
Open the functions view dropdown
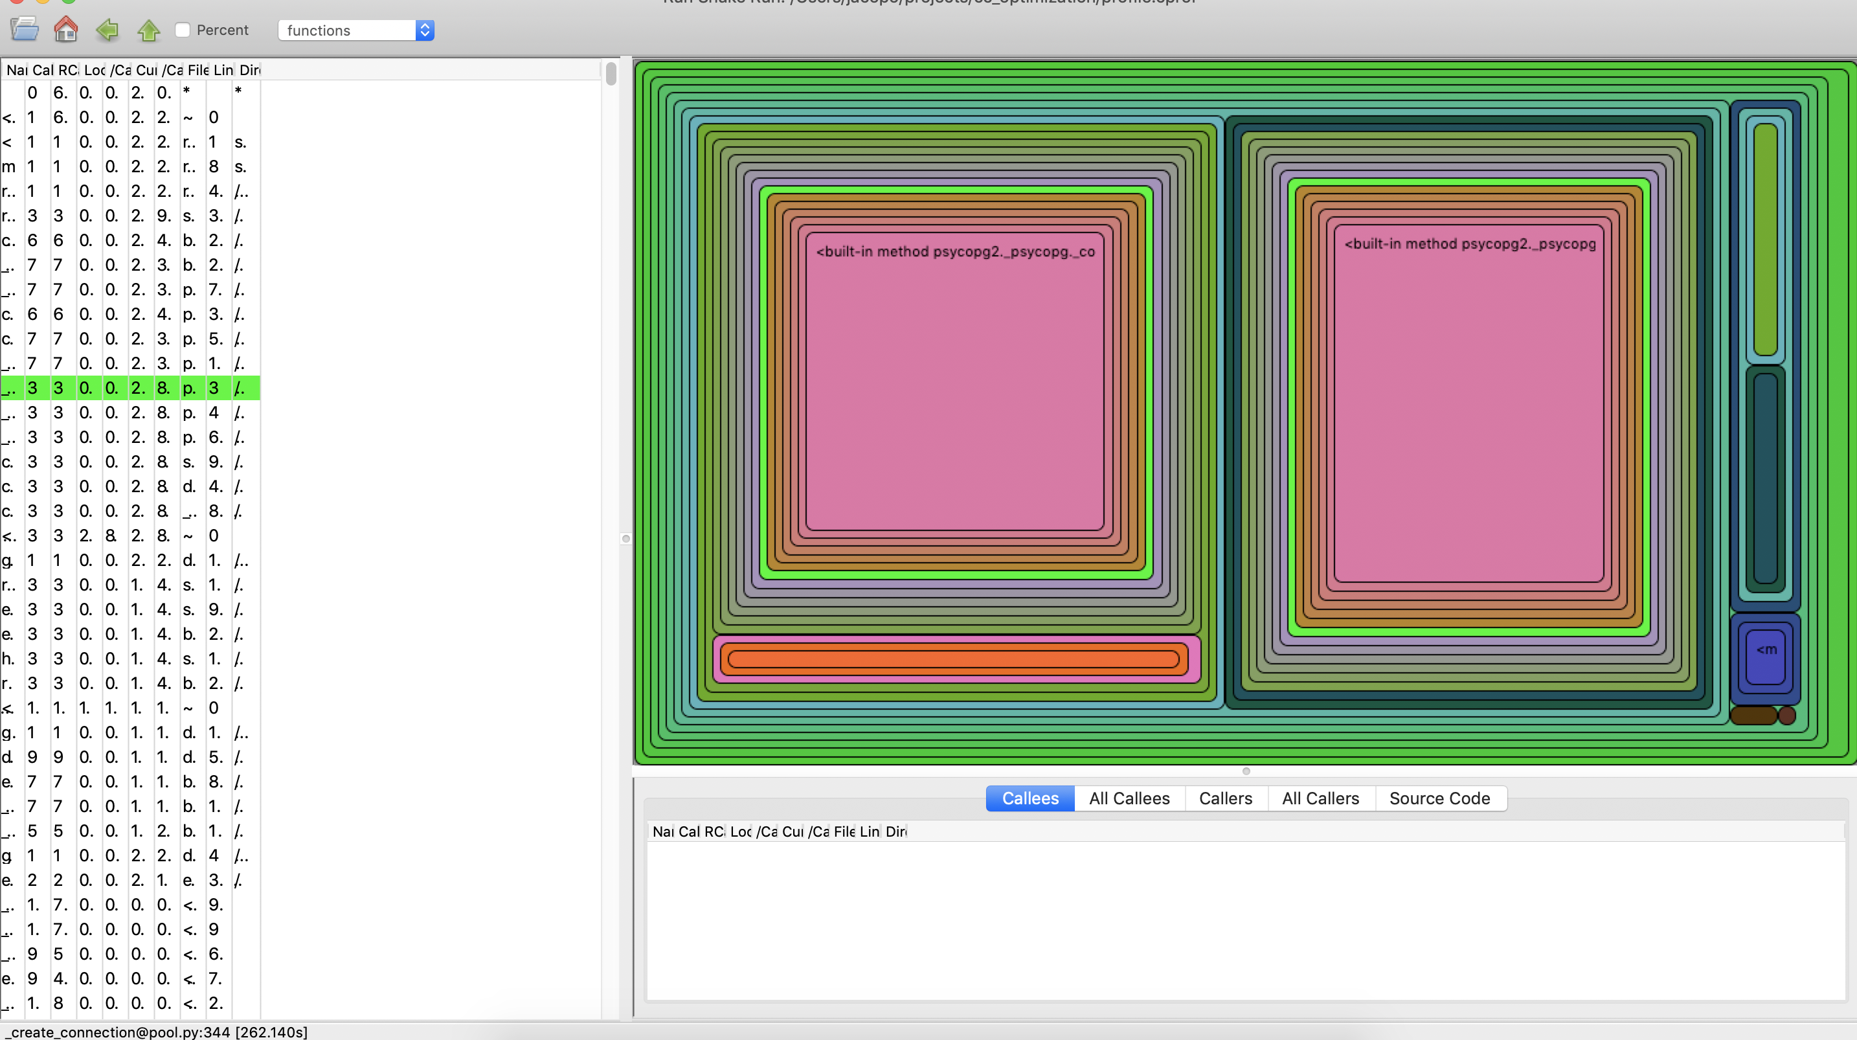pos(356,30)
